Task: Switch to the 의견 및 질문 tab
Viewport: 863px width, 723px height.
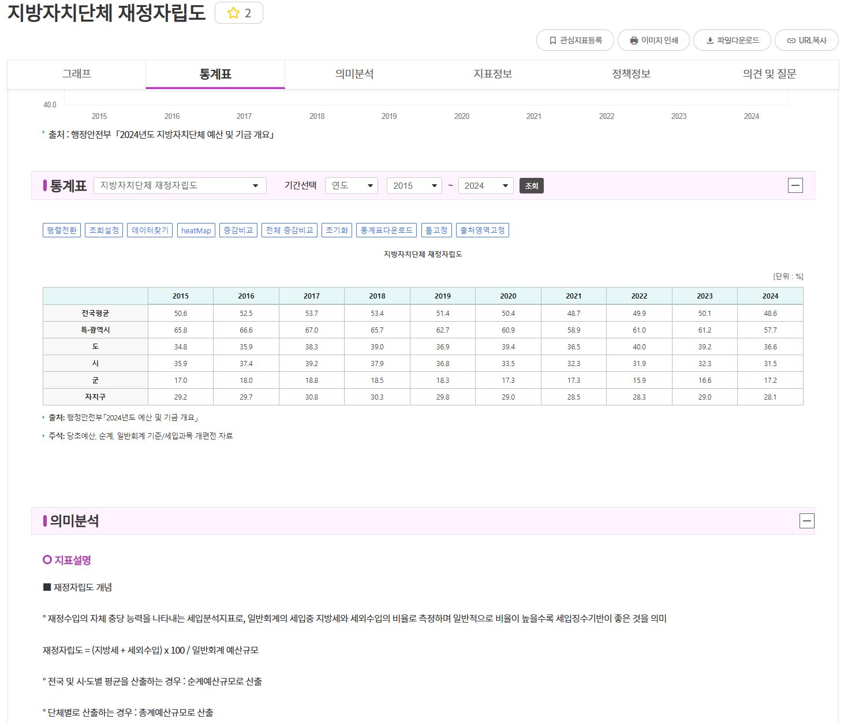Action: point(769,74)
